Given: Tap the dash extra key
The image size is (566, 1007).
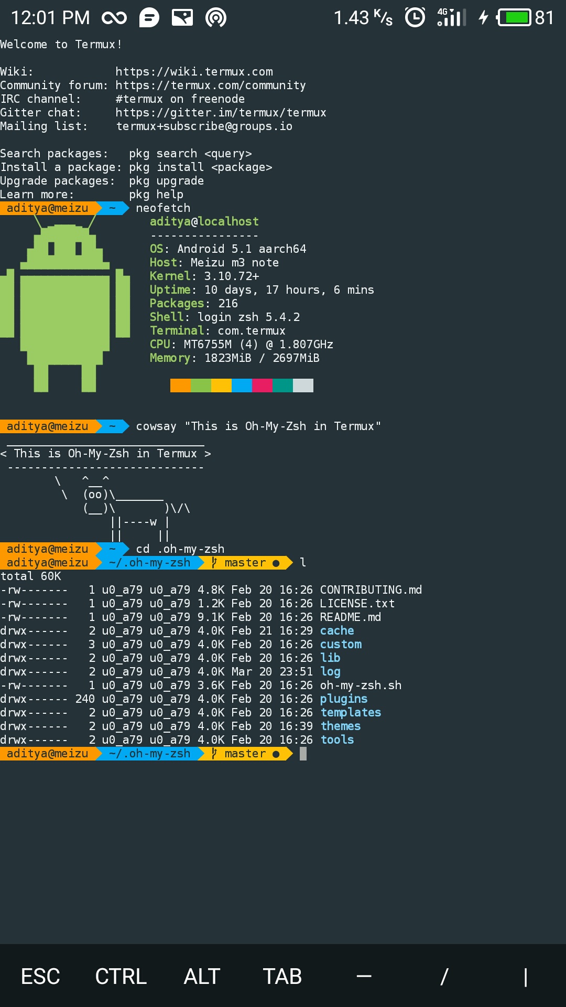Looking at the screenshot, I should pyautogui.click(x=364, y=976).
